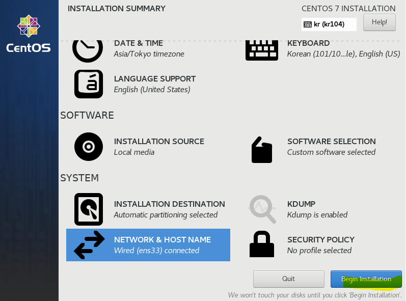Image resolution: width=406 pixels, height=301 pixels.
Task: Click the Security Policy padlock icon
Action: [262, 244]
